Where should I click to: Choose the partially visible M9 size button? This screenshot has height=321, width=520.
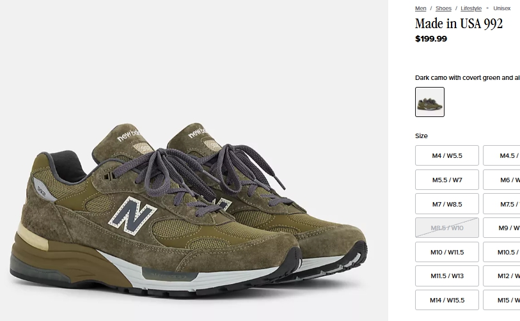[501, 228]
